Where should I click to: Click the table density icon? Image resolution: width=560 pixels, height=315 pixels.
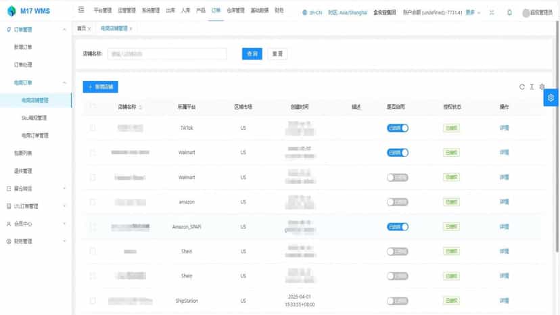532,87
